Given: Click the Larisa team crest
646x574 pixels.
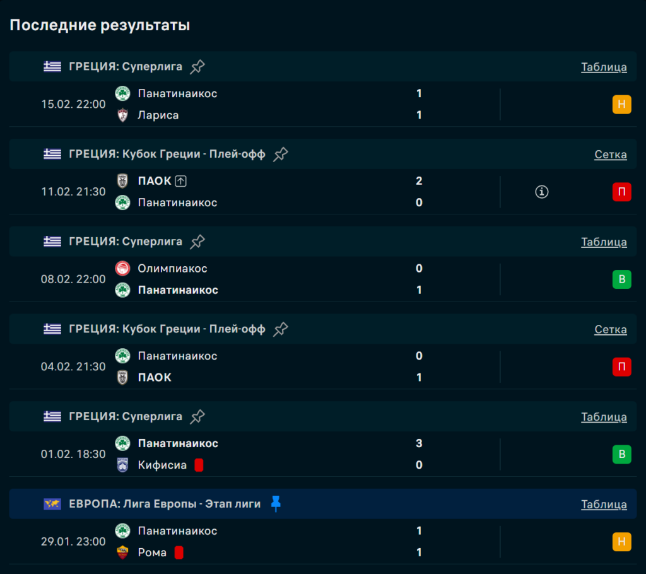Looking at the screenshot, I should coord(122,115).
